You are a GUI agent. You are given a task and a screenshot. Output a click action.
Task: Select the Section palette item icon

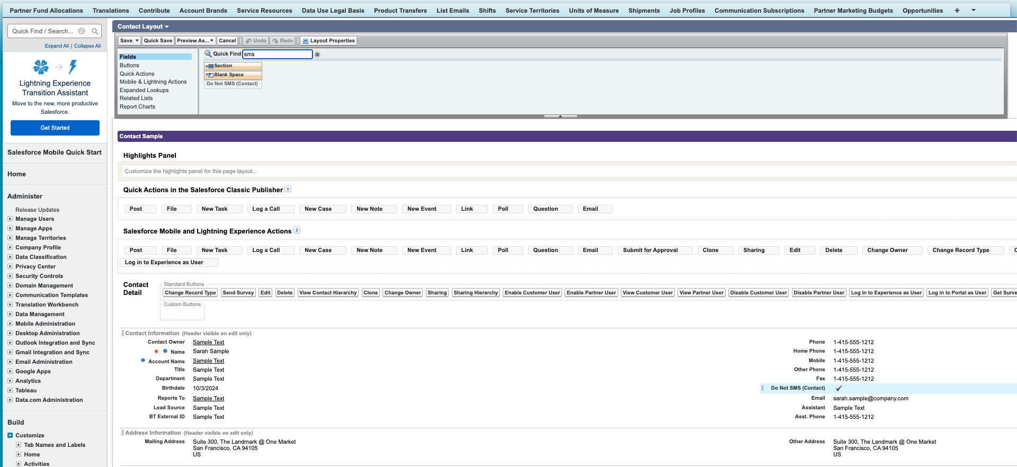tap(209, 66)
